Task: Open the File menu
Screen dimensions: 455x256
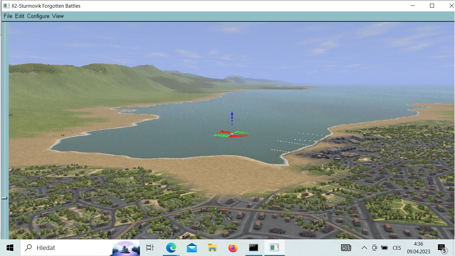Action: point(8,16)
